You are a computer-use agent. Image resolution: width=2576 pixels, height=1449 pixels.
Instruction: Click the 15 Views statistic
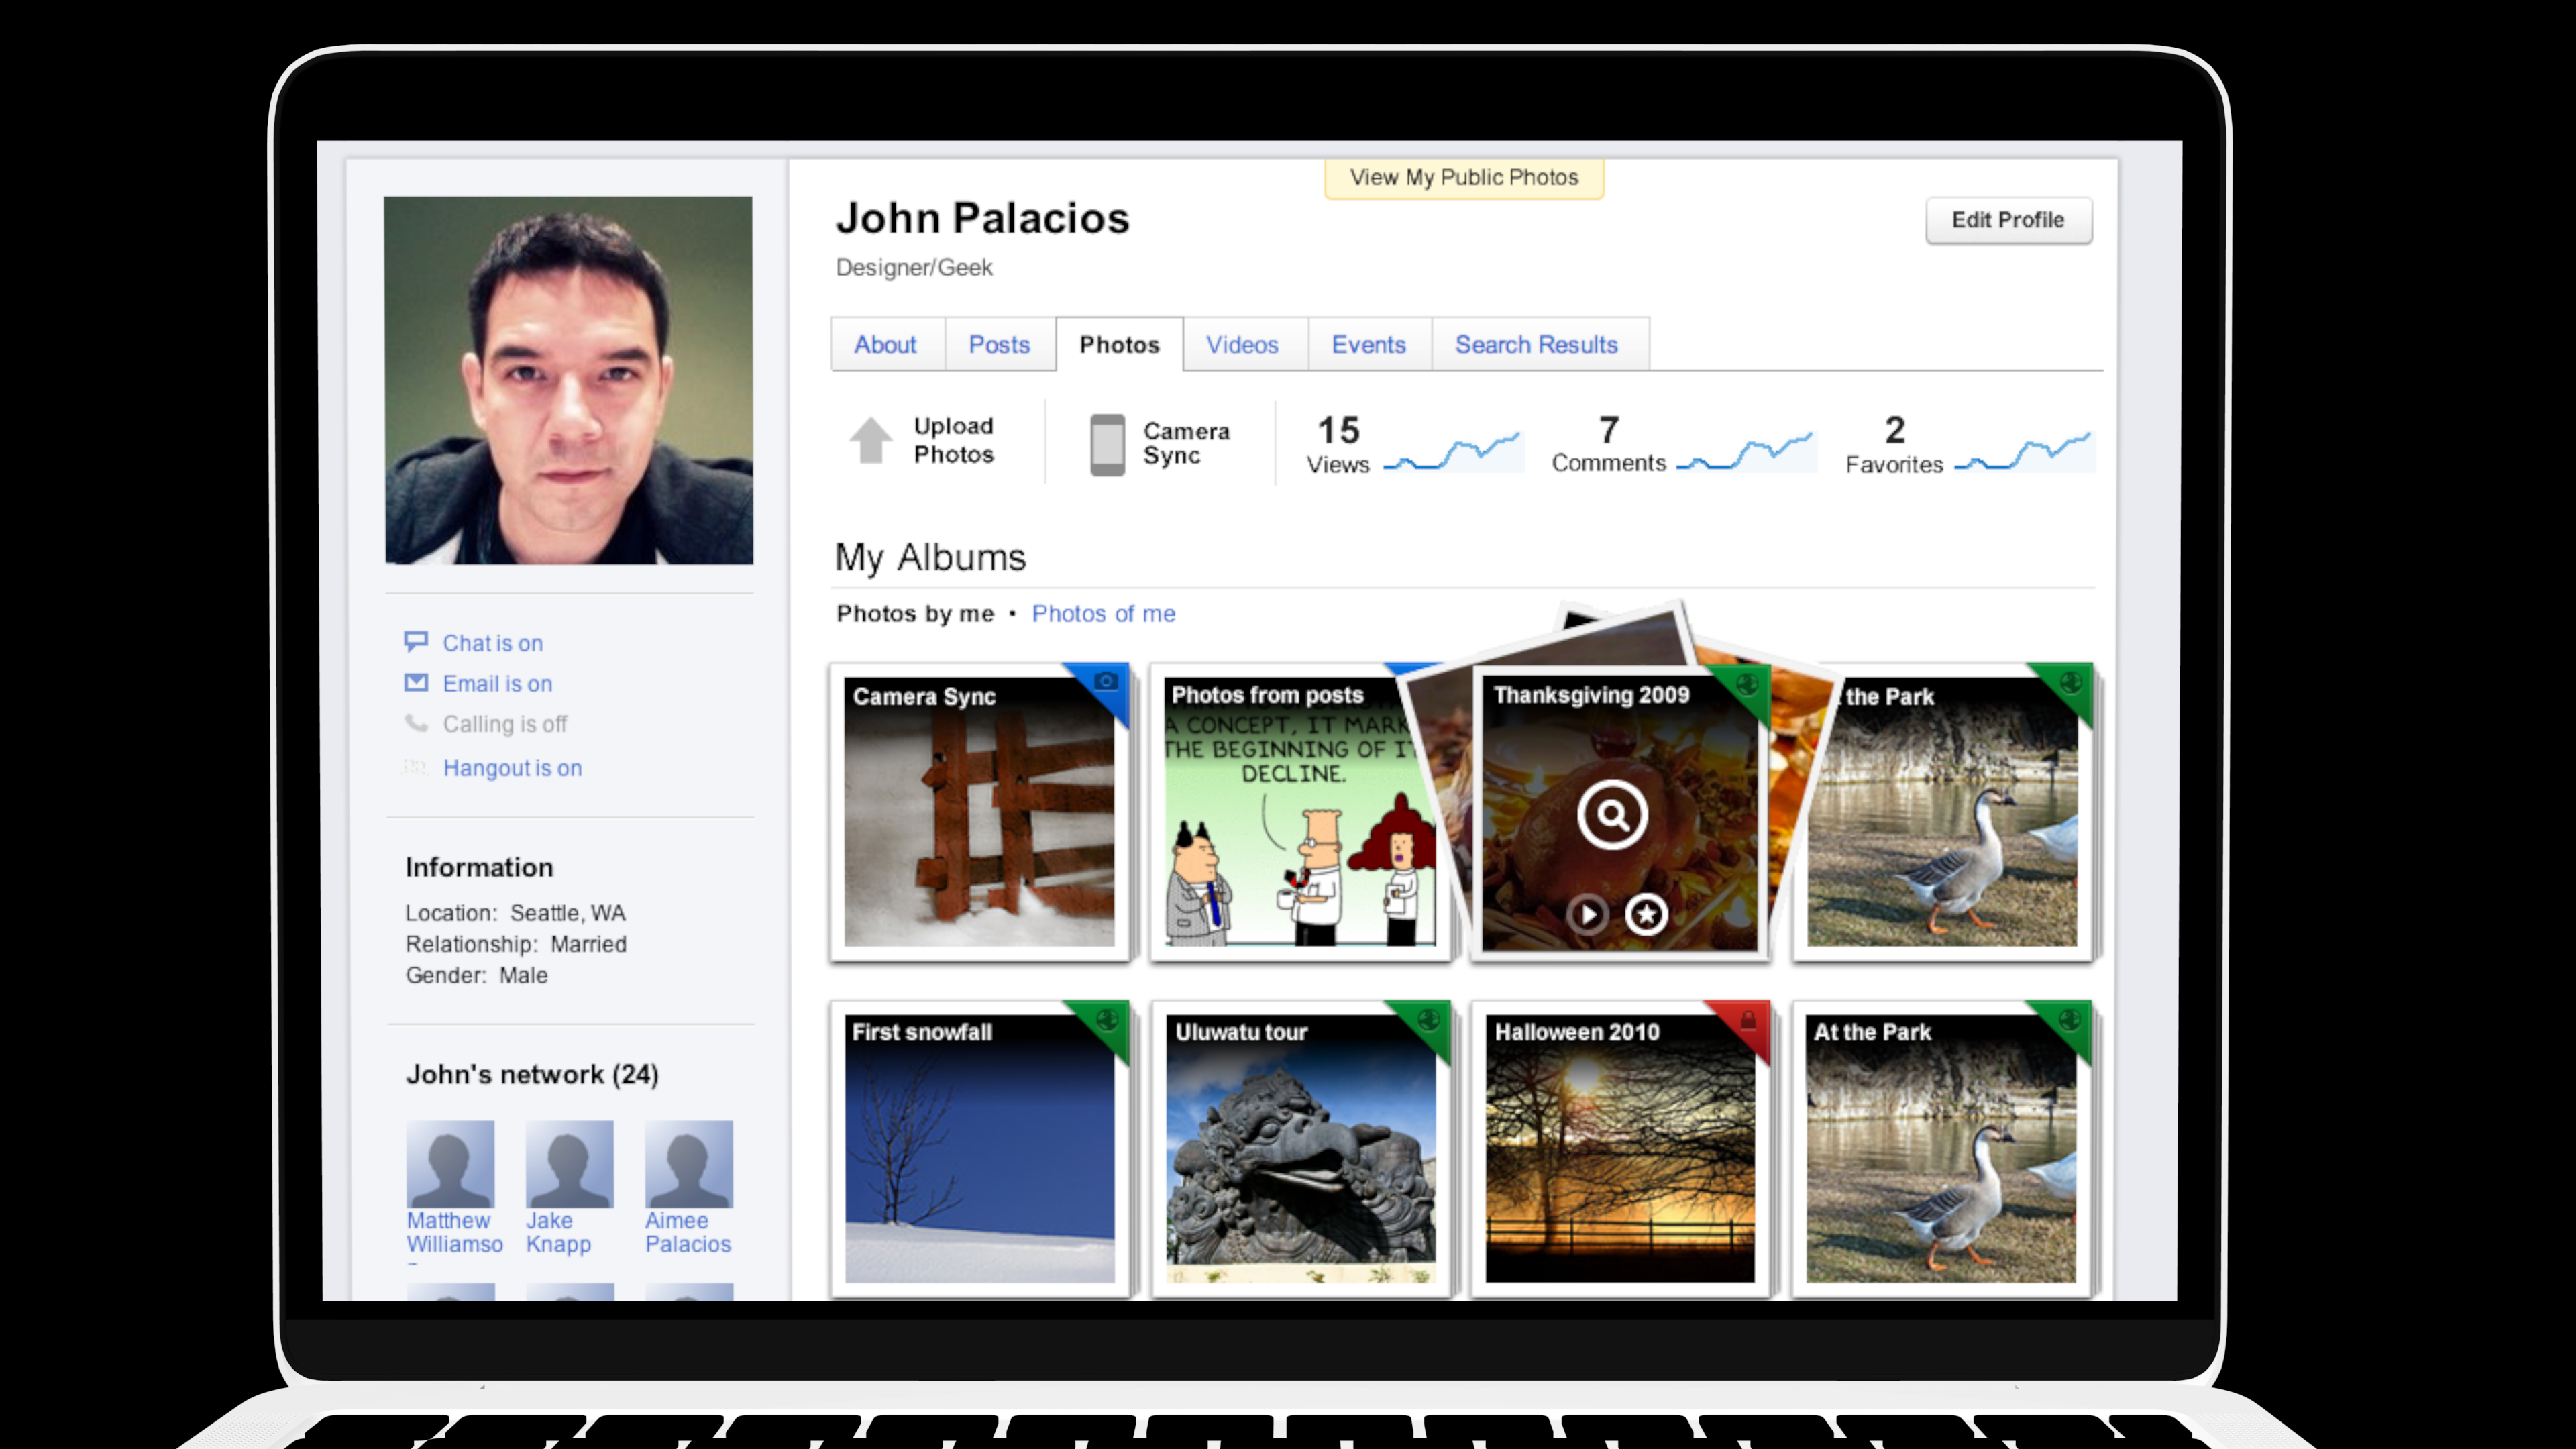point(1338,444)
